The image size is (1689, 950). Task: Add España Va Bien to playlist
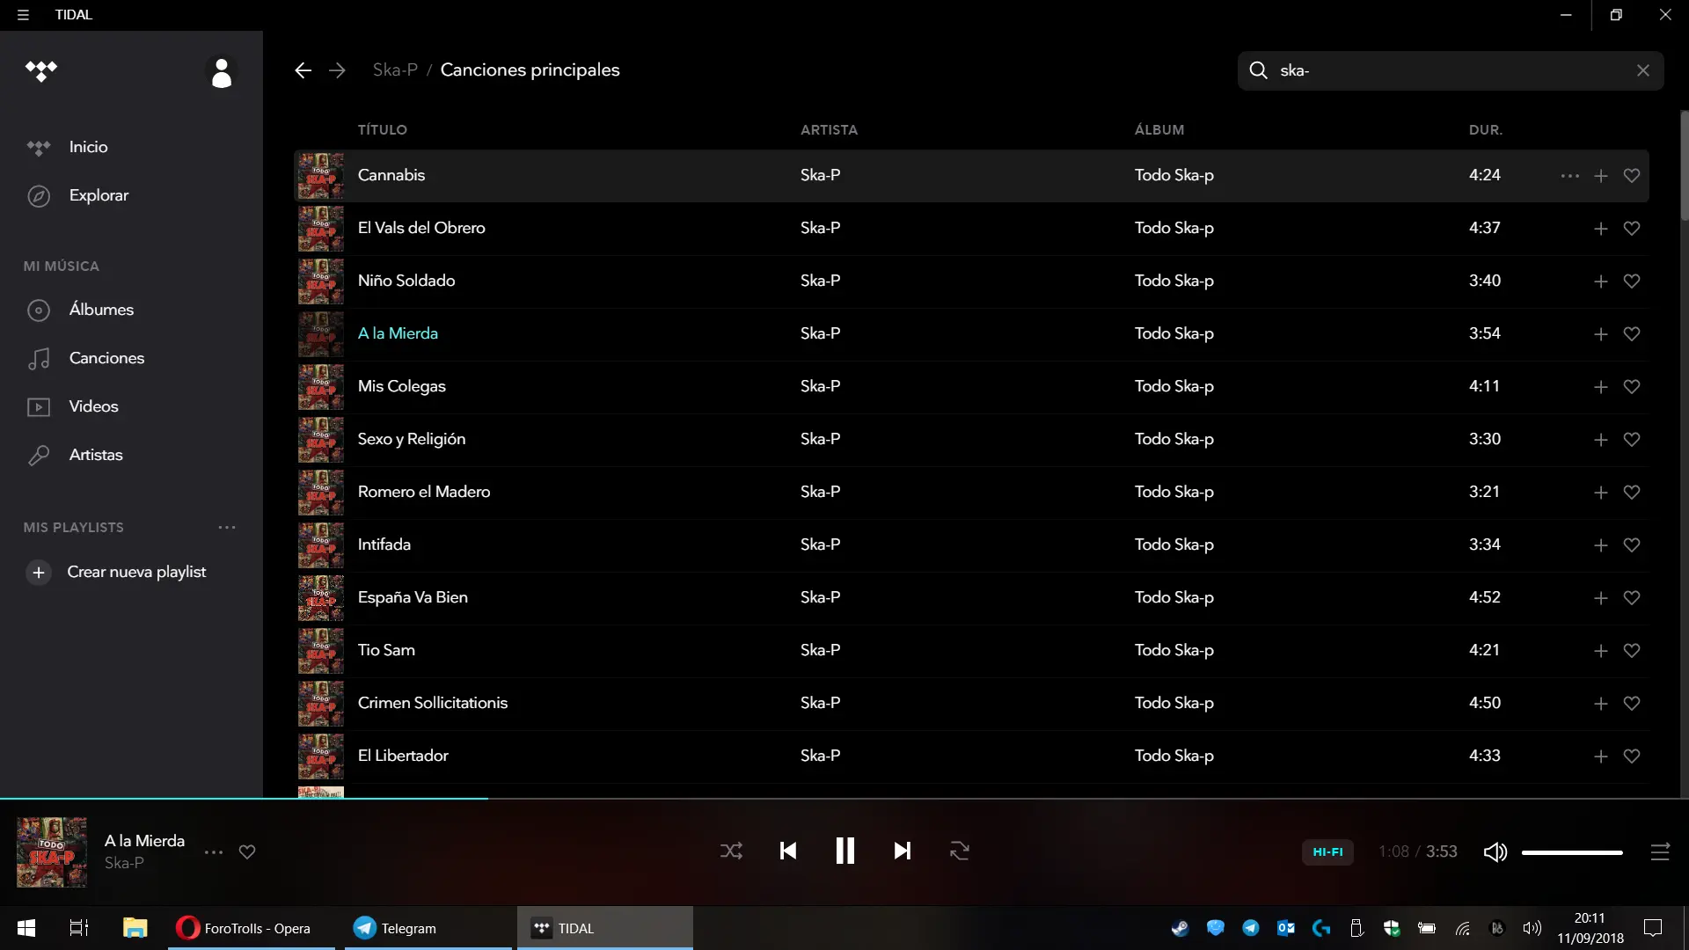1601,598
